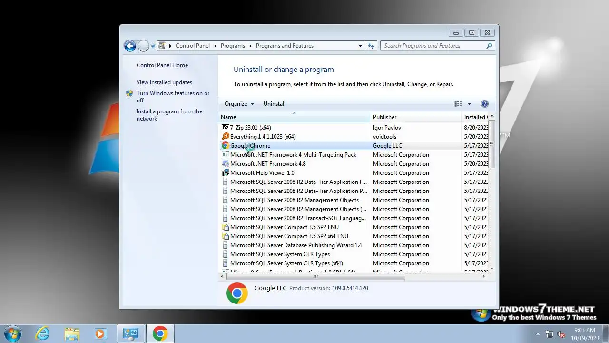609x343 pixels.
Task: Click the Microsoft .NET Framework 4.8 icon
Action: pyautogui.click(x=226, y=164)
